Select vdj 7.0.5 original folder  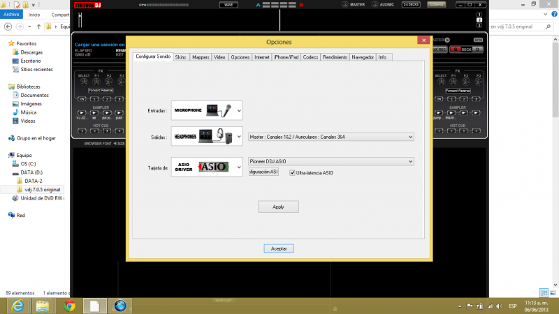[42, 189]
